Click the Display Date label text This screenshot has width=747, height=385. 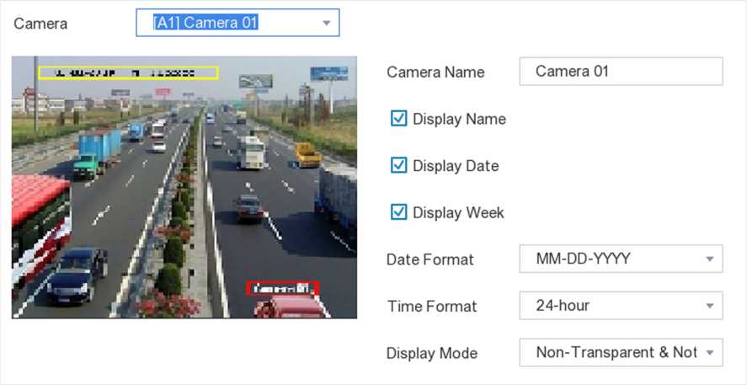pyautogui.click(x=456, y=166)
